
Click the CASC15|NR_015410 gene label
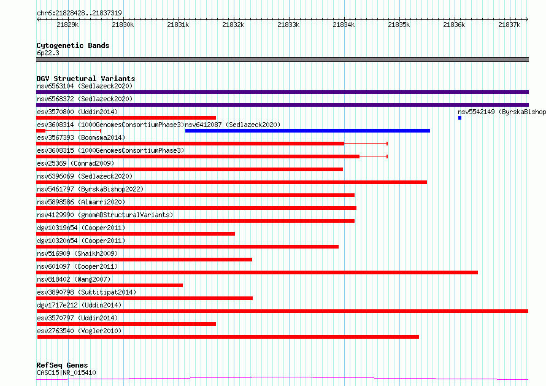(66, 372)
